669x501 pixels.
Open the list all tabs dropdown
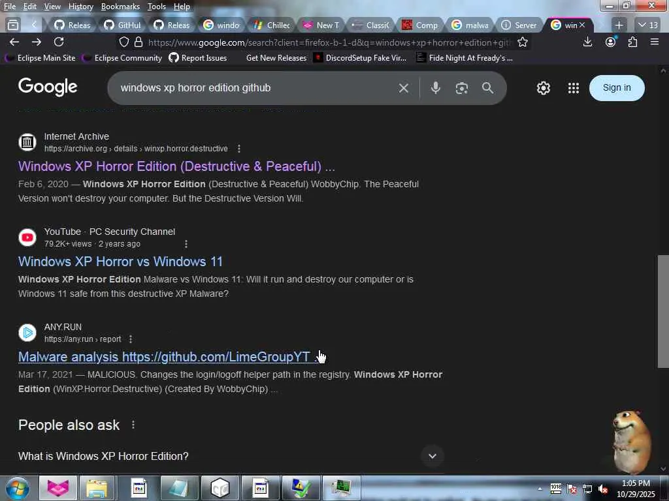point(647,25)
